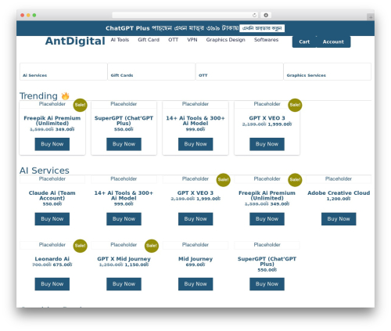Click the fire emoji beside Trending
This screenshot has width=391, height=331.
click(65, 96)
